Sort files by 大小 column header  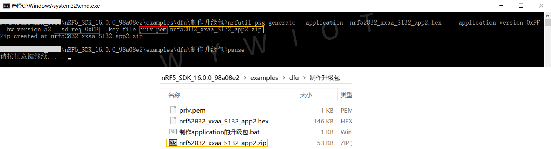pyautogui.click(x=306, y=95)
